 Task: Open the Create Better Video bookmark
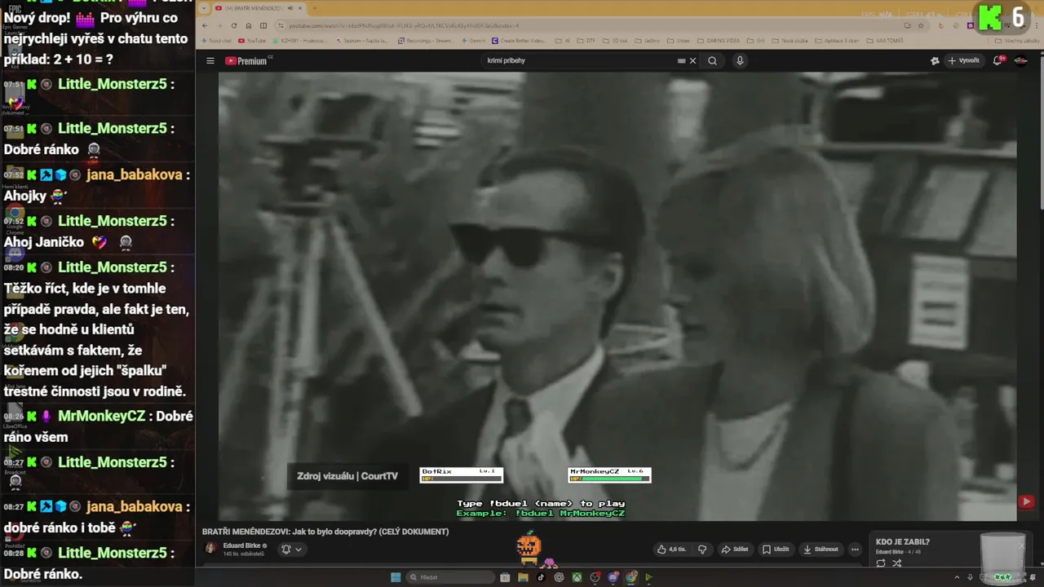519,40
